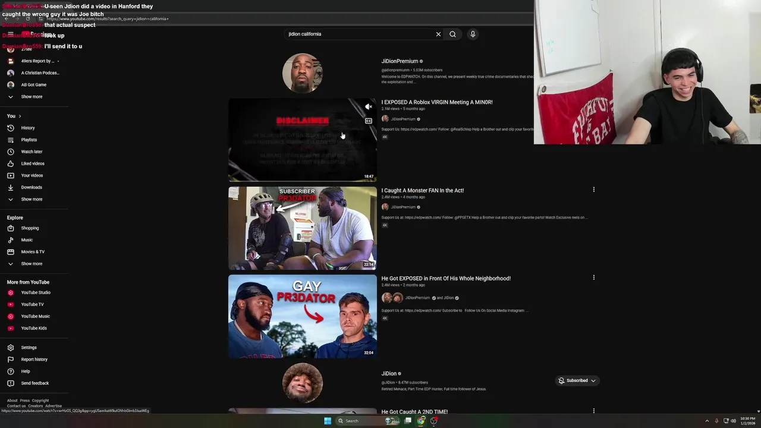
Task: Toggle mute on the video preview
Action: 369,107
